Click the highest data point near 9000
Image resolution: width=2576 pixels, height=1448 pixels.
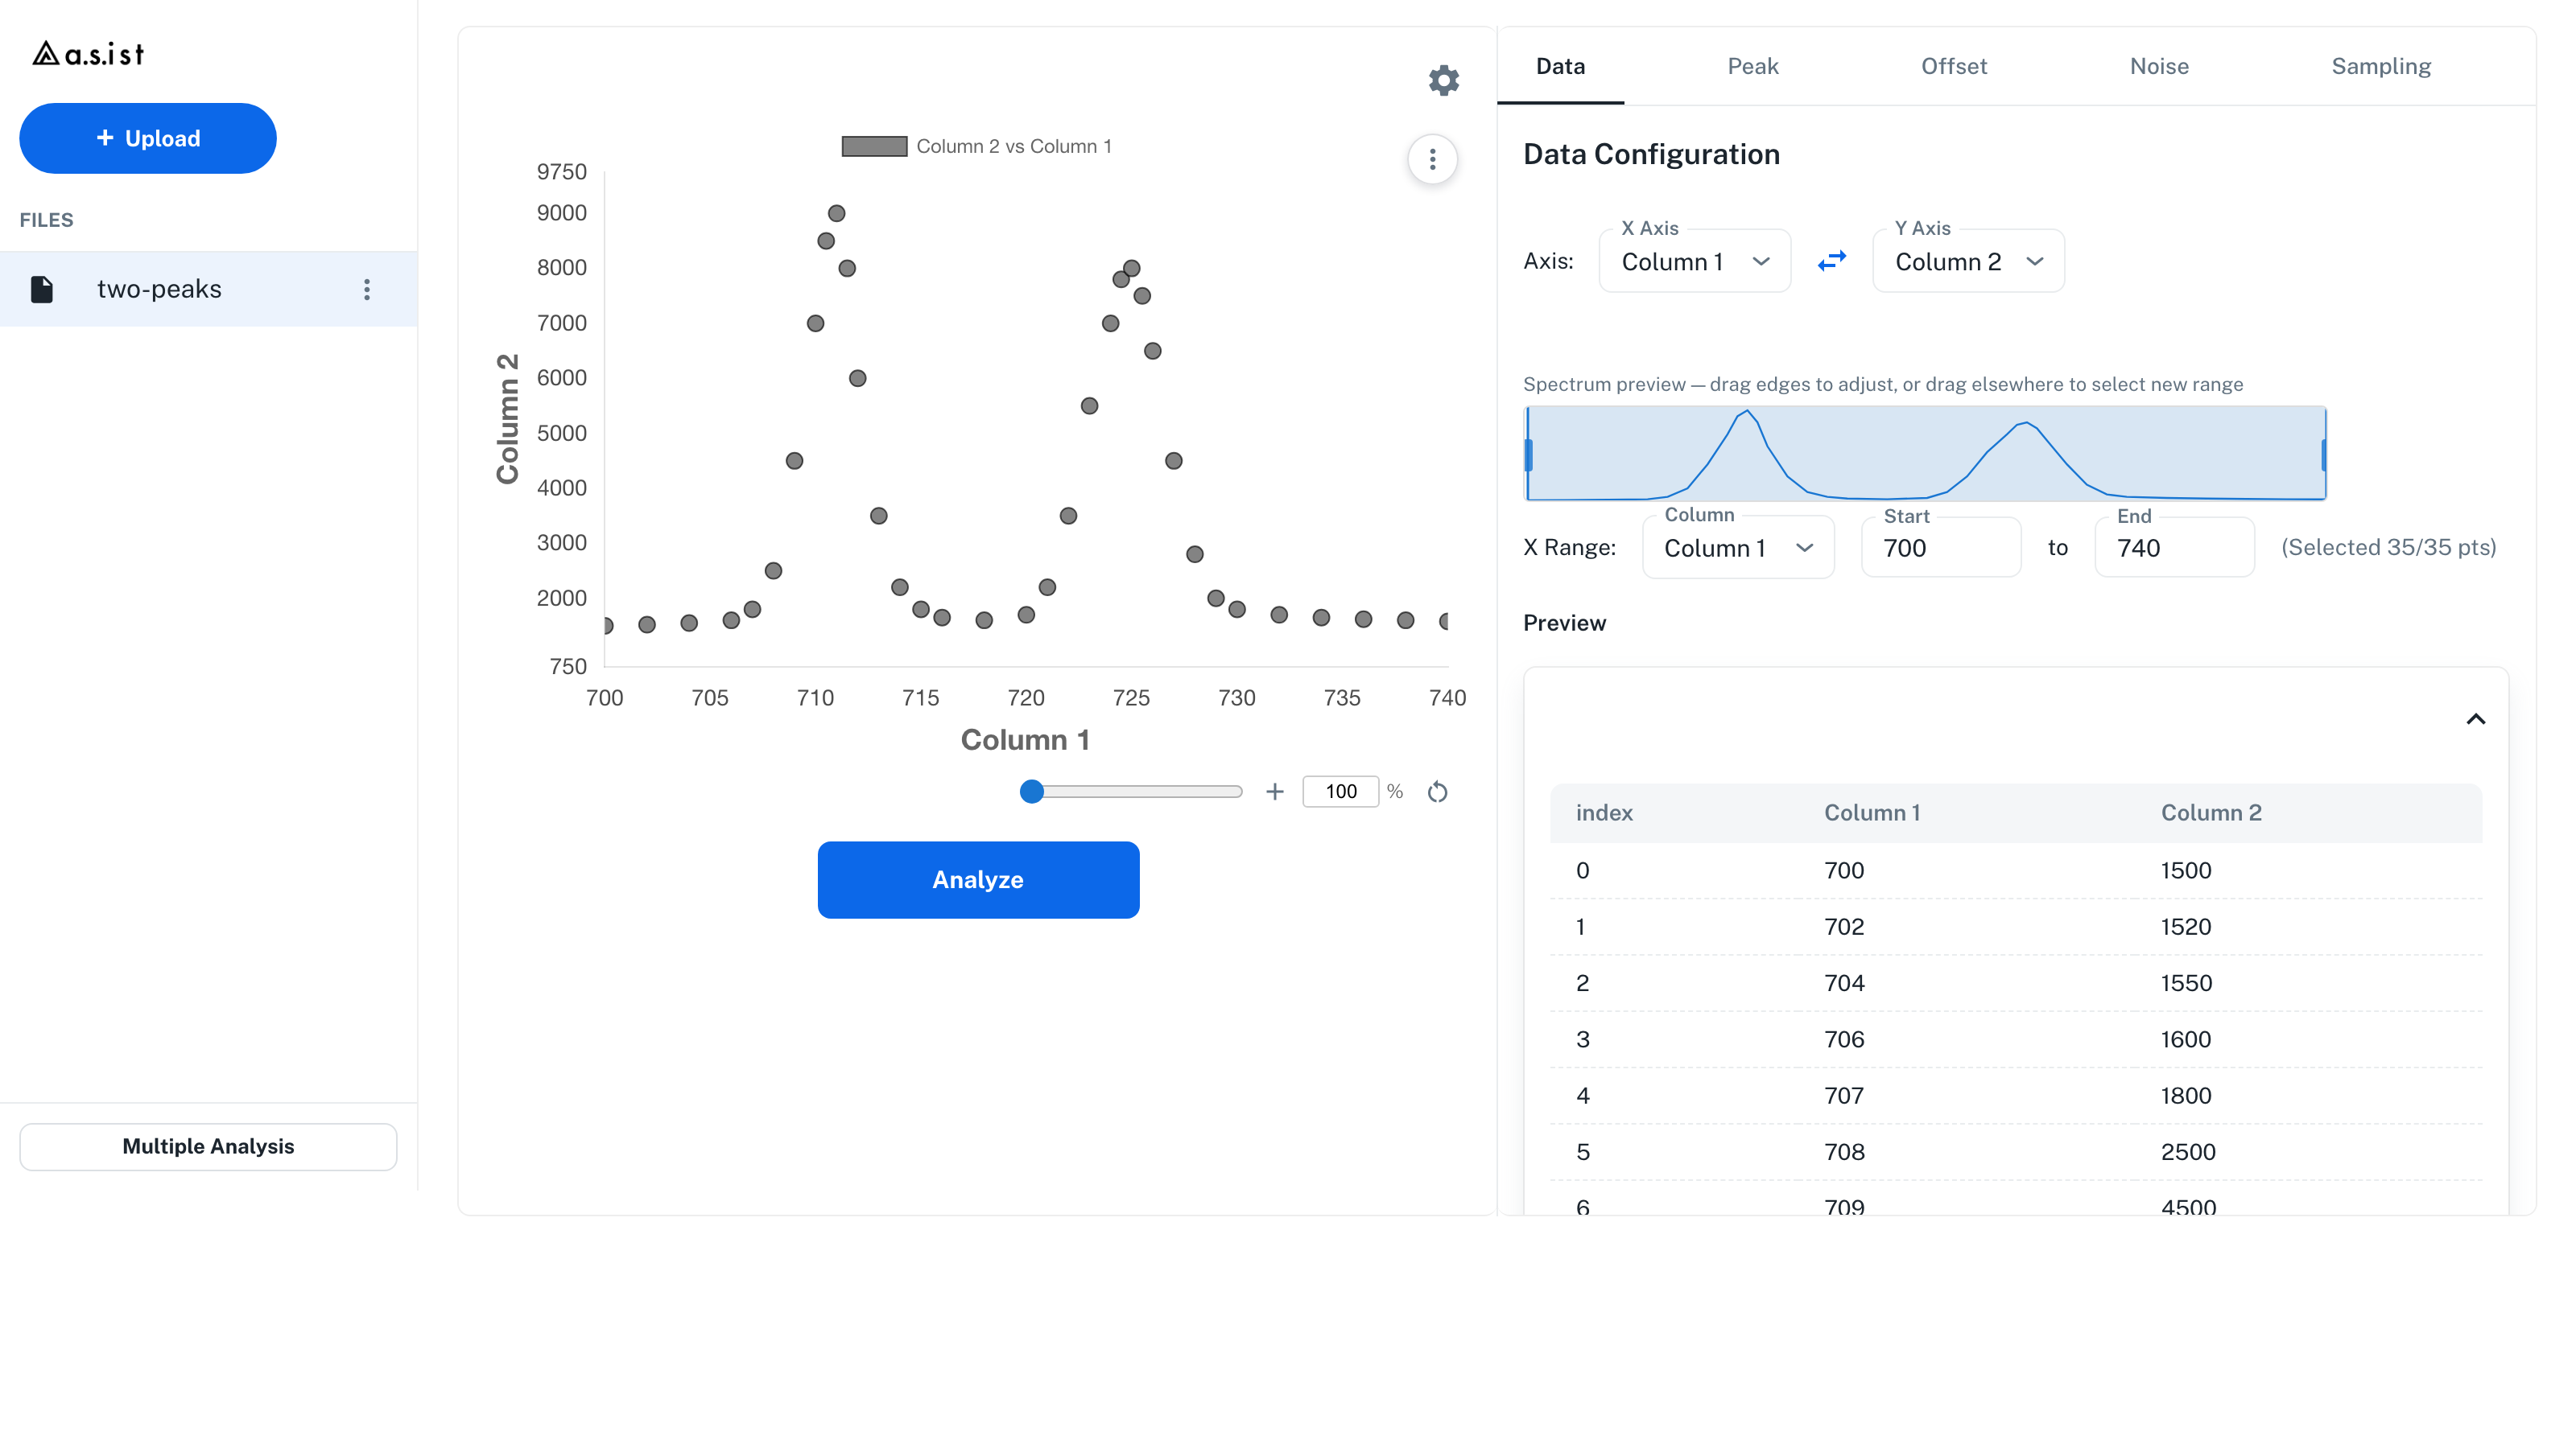point(836,213)
